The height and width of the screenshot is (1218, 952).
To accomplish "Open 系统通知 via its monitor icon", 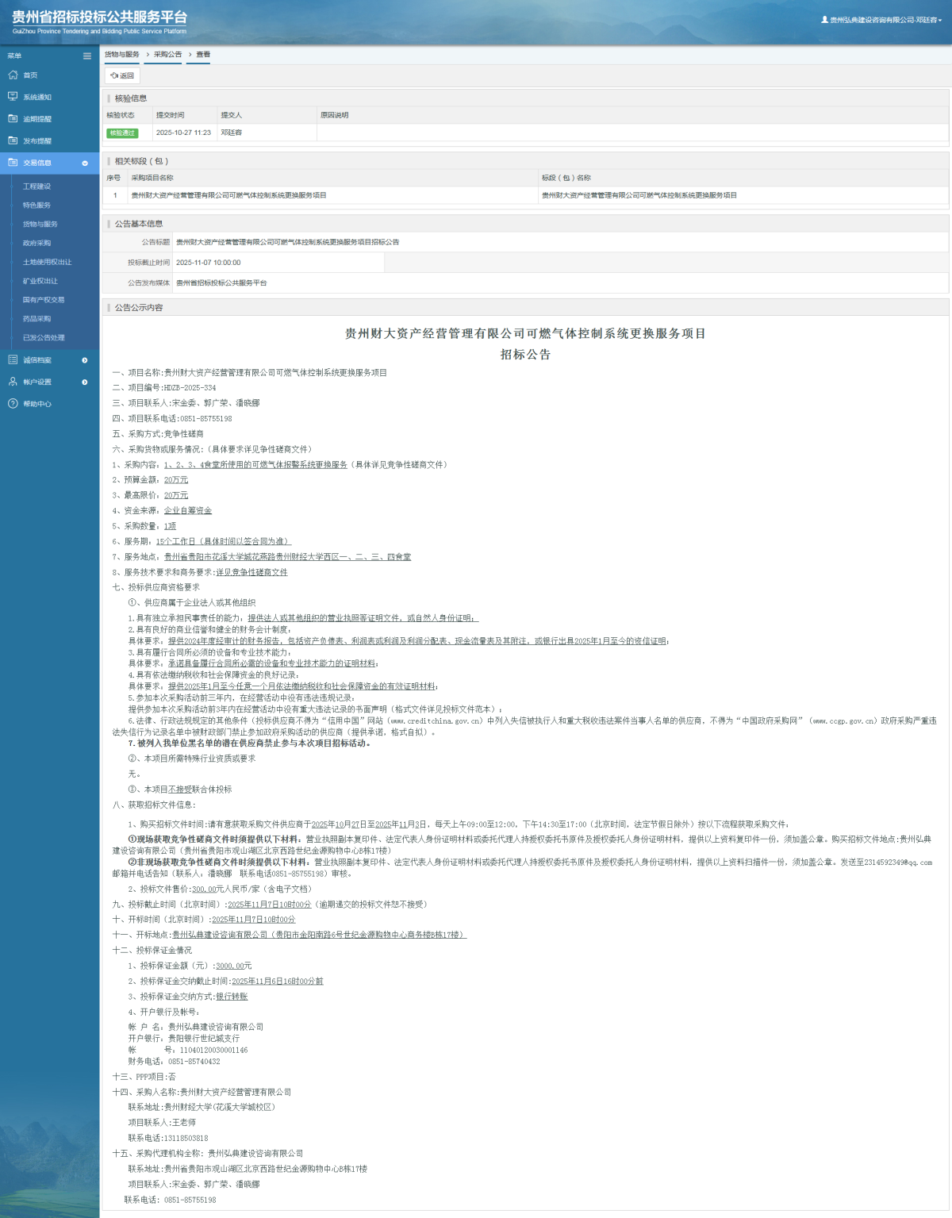I will pos(13,97).
